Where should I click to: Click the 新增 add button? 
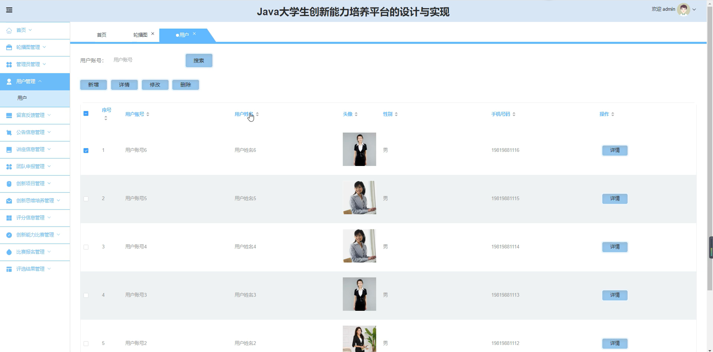point(93,85)
